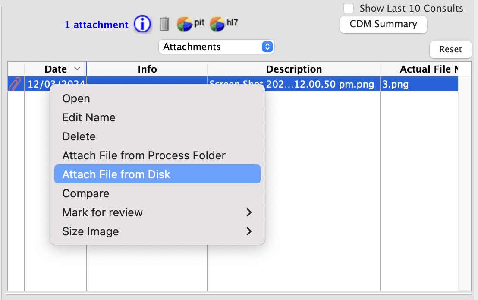This screenshot has width=478, height=300.
Task: Choose Edit Name from the menu
Action: (89, 117)
